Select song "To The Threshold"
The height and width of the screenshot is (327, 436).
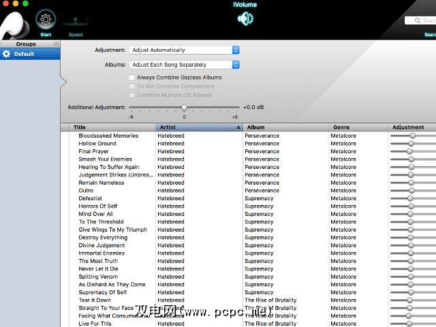pyautogui.click(x=101, y=221)
